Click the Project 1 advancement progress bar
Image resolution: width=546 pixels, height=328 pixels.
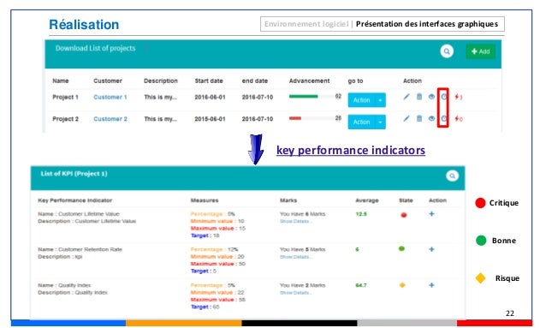(312, 96)
